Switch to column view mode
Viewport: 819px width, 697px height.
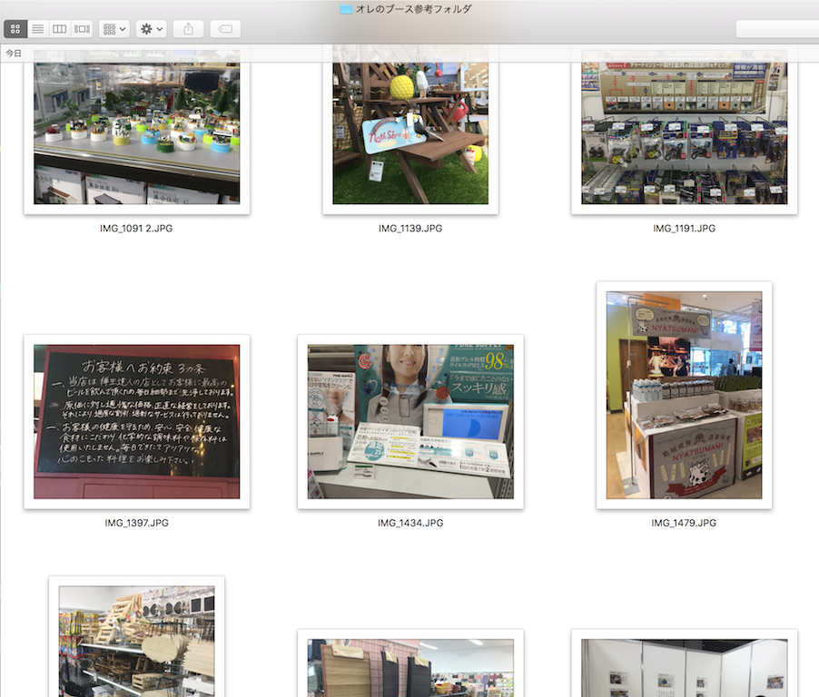click(x=60, y=29)
